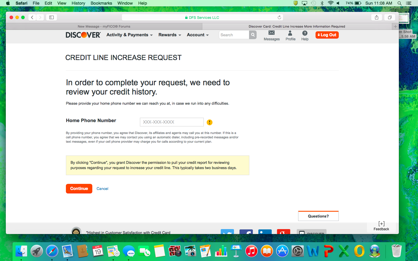Open iTunes in the Dock
This screenshot has height=261, width=418.
pyautogui.click(x=251, y=251)
